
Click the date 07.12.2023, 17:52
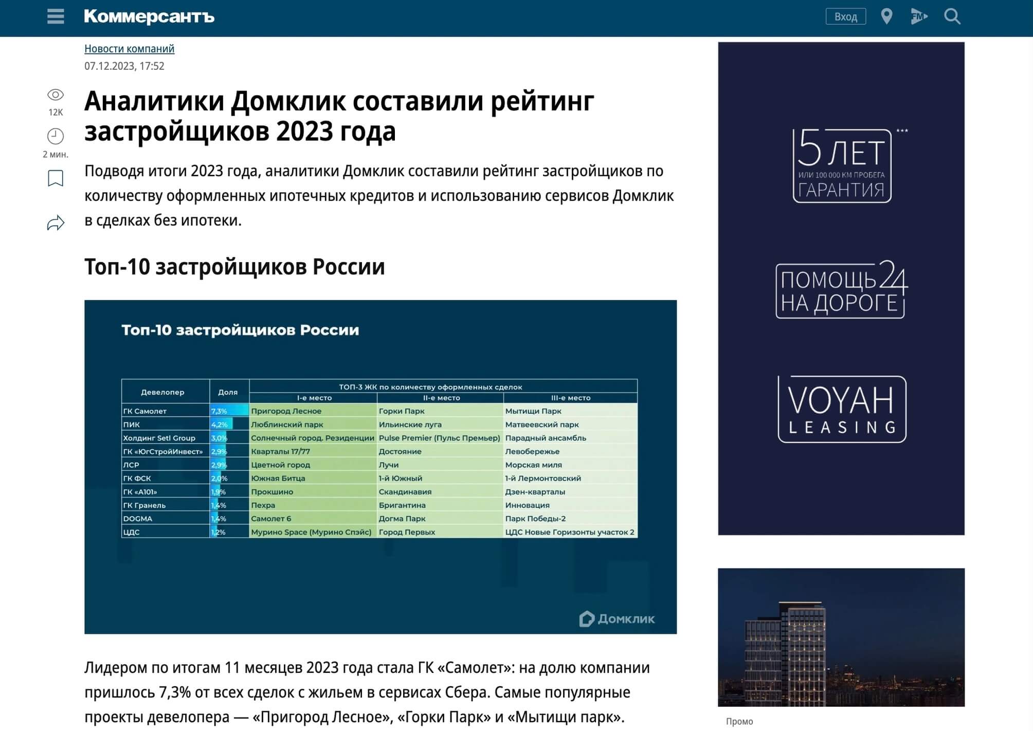pyautogui.click(x=124, y=66)
